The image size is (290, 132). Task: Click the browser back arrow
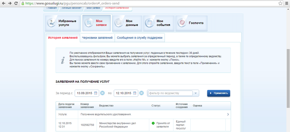(x=3, y=3)
